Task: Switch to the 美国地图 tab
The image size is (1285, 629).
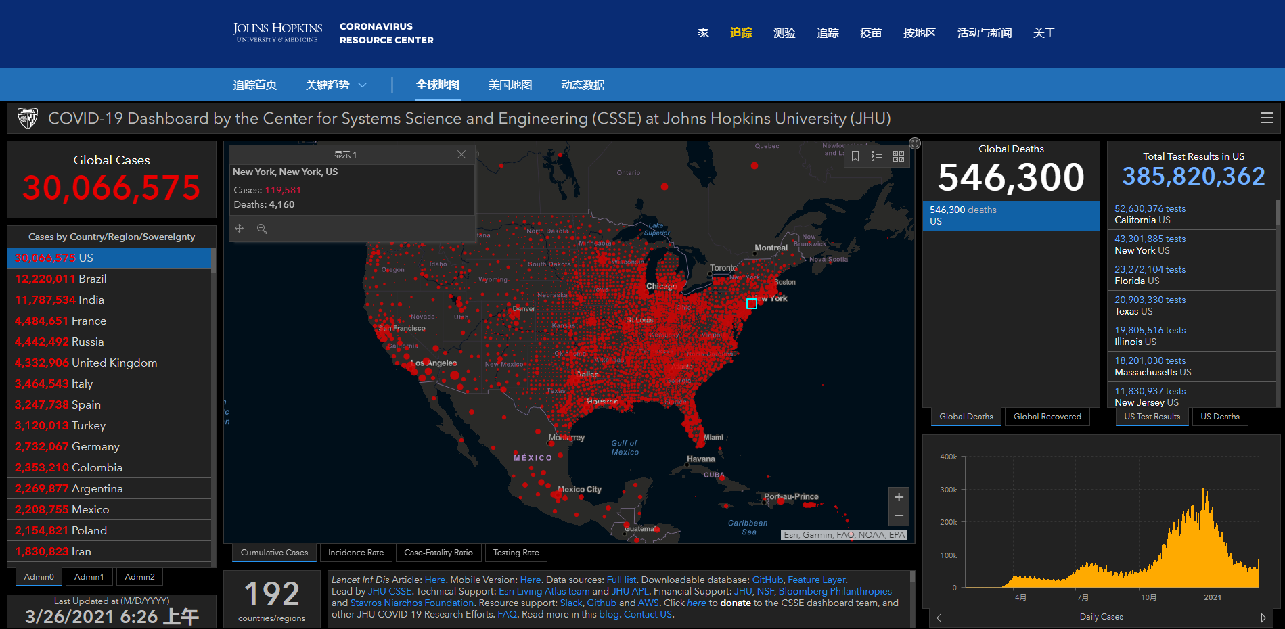Action: click(x=510, y=85)
